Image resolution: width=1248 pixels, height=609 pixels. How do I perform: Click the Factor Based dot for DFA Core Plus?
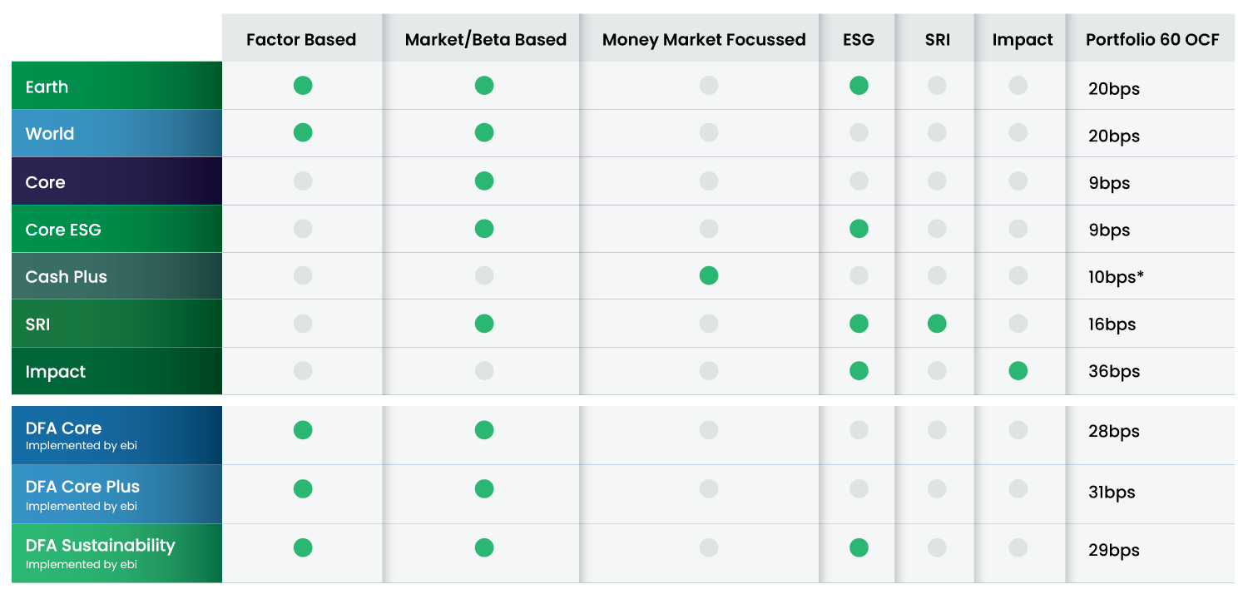click(303, 488)
